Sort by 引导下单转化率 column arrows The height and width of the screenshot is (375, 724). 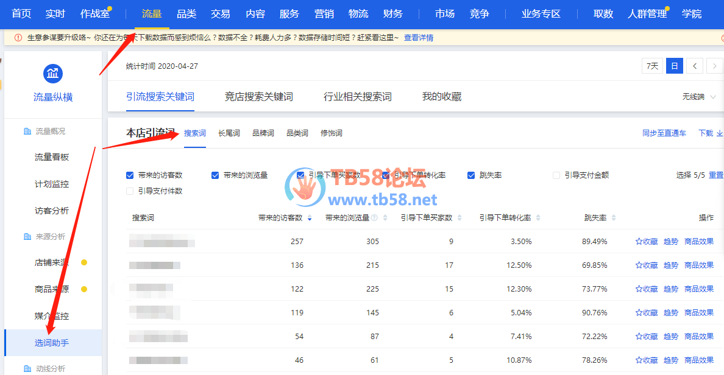[x=538, y=218]
